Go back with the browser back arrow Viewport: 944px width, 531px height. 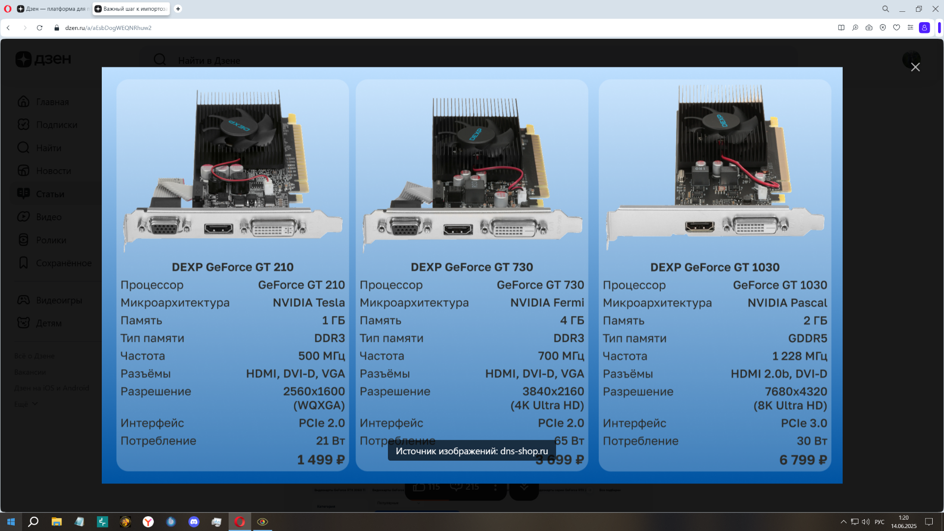pos(8,28)
